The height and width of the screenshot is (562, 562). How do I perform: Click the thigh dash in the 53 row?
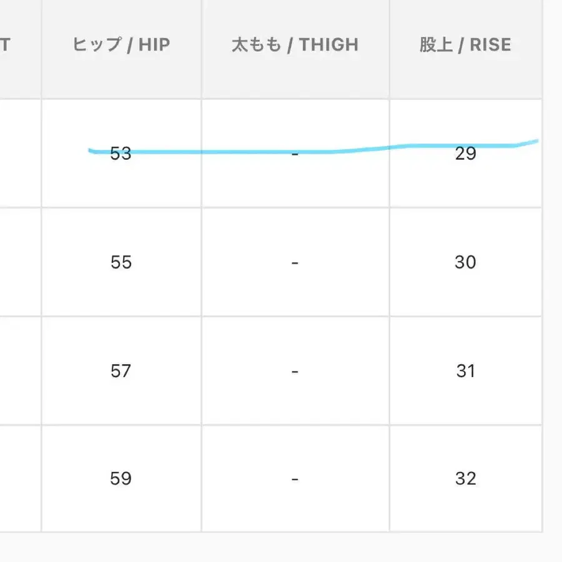[x=295, y=154]
